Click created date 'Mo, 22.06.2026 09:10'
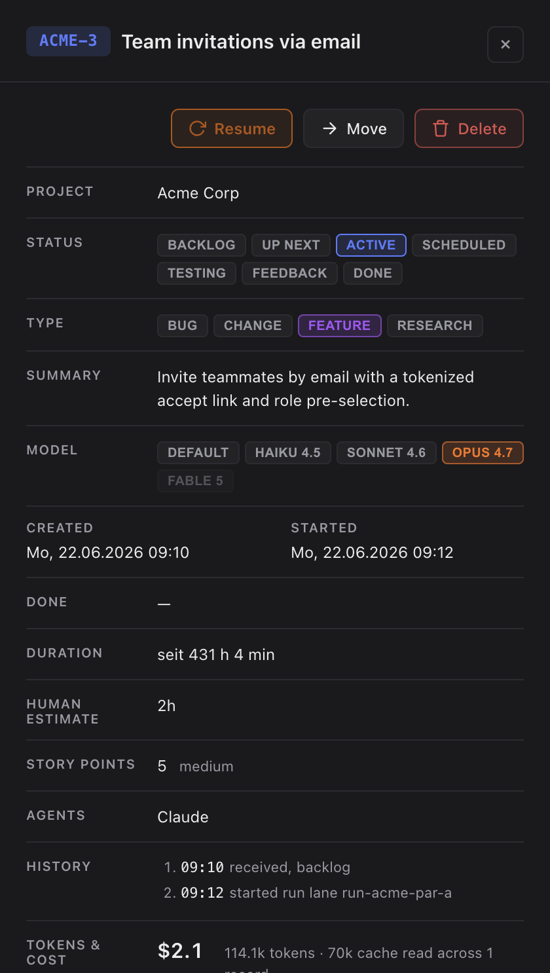The image size is (550, 973). click(108, 553)
